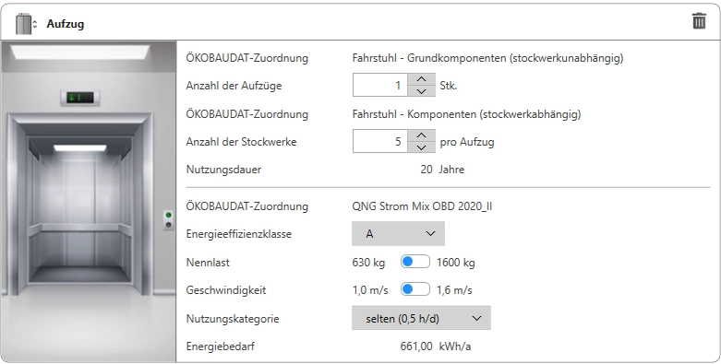Delete the Aufzug entry with trash icon
This screenshot has width=721, height=364.
[699, 21]
